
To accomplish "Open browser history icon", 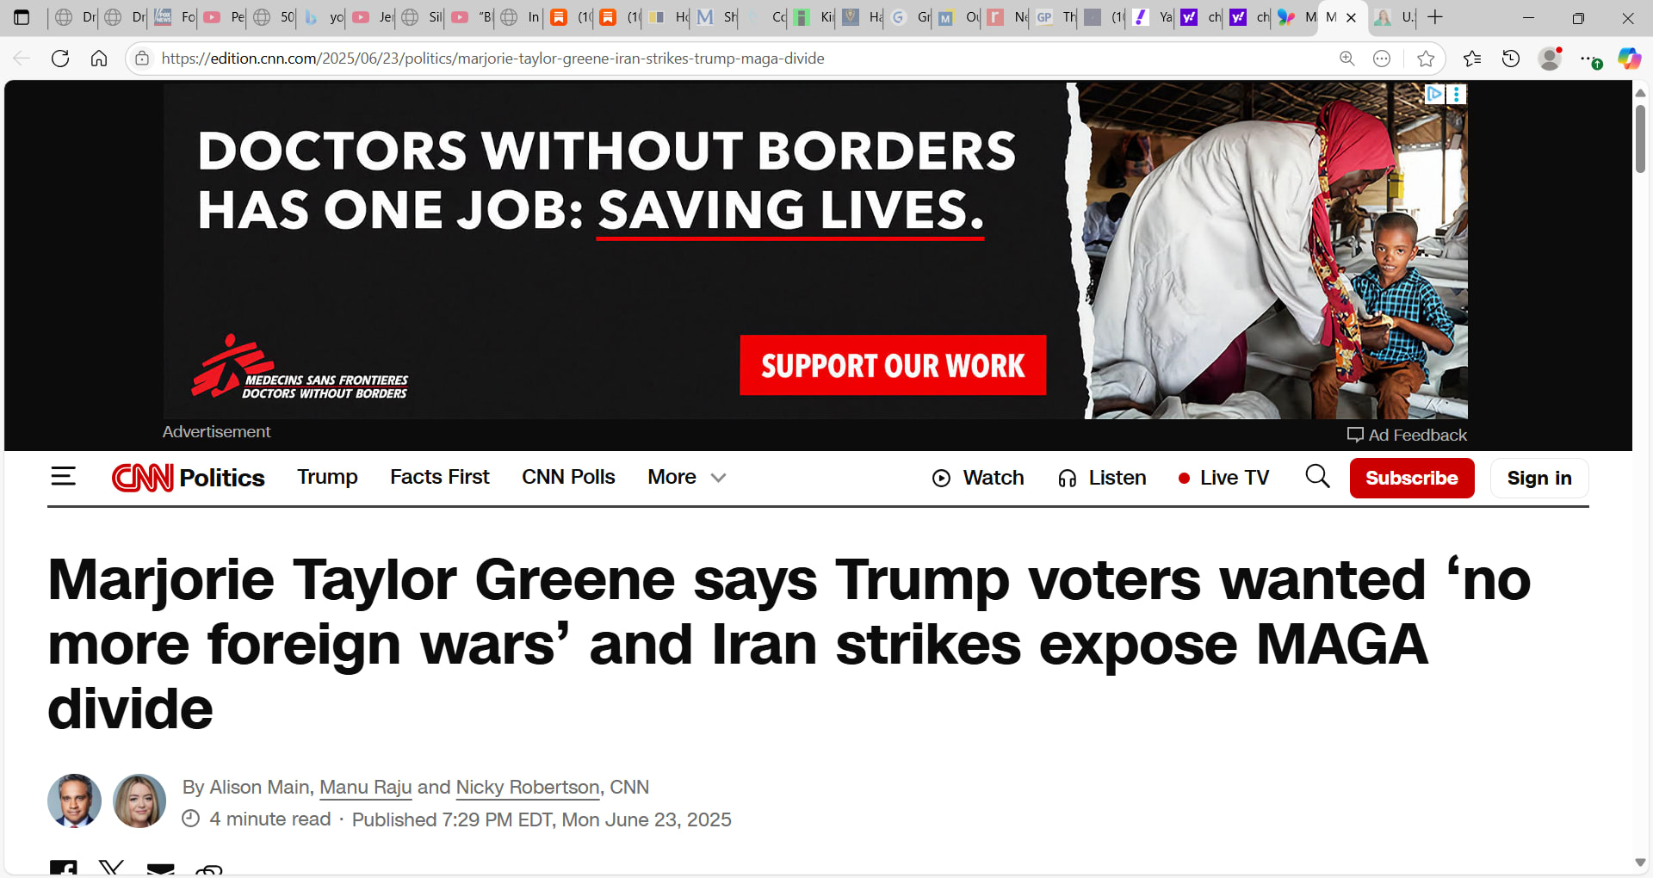I will click(1511, 59).
